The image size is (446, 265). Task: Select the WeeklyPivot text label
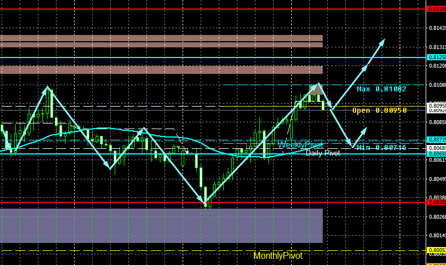coord(300,145)
